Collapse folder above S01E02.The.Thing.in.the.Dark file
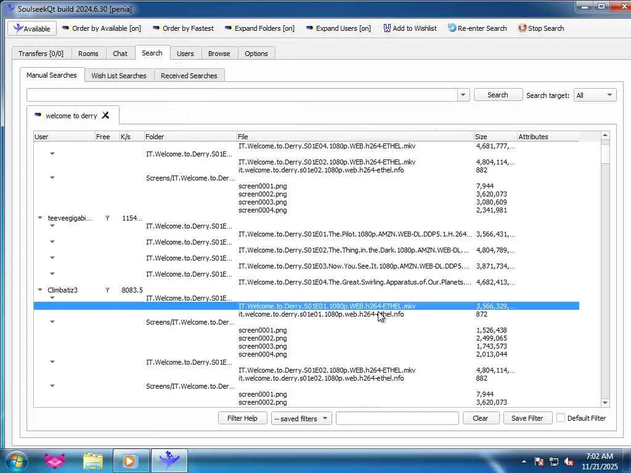The height and width of the screenshot is (473, 631). 52,241
